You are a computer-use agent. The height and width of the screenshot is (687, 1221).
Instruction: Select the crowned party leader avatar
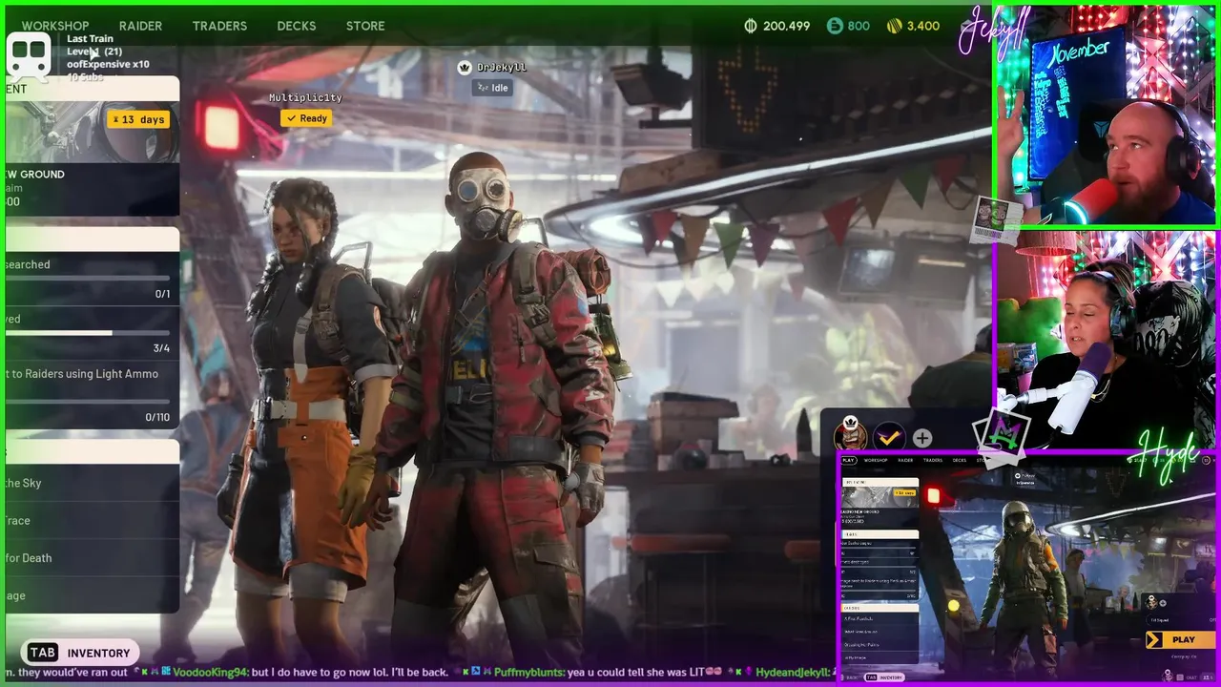click(x=850, y=435)
